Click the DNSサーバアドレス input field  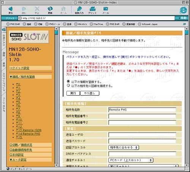click(x=142, y=154)
